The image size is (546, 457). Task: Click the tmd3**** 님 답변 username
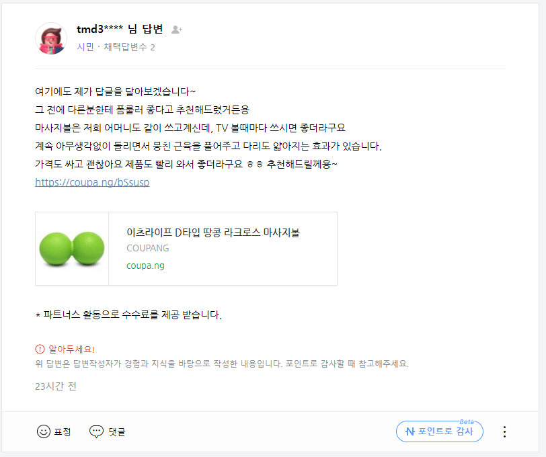point(120,29)
